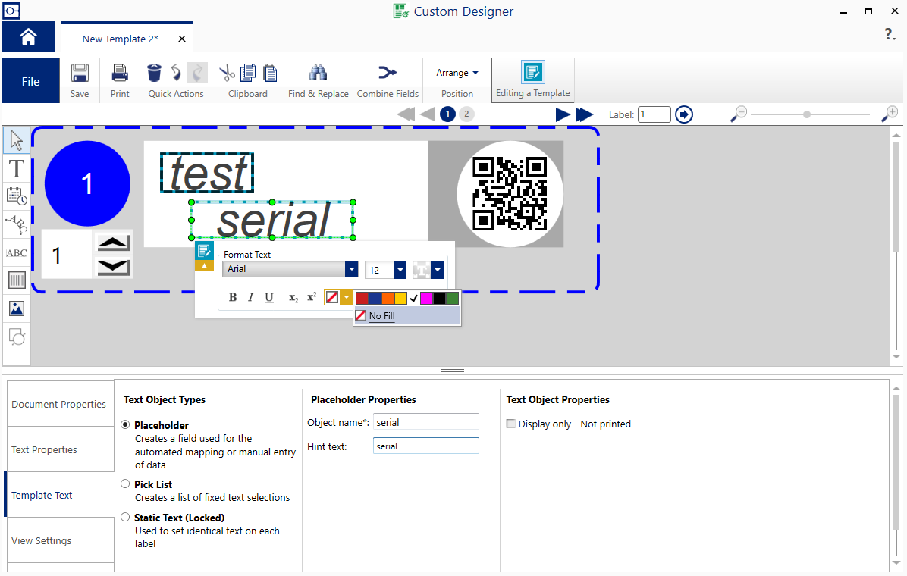The width and height of the screenshot is (907, 576).
Task: Click the blue File button
Action: click(x=31, y=81)
